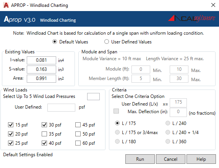Click the Area input field
Screen dimensions: 219x168
coord(42,78)
